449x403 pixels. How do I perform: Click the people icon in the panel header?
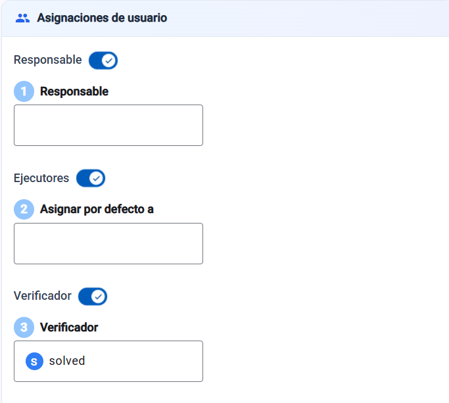[x=23, y=18]
